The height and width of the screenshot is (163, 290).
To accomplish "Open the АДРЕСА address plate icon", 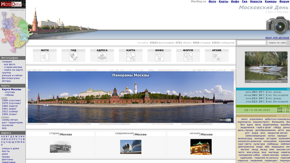I will pyautogui.click(x=102, y=57).
